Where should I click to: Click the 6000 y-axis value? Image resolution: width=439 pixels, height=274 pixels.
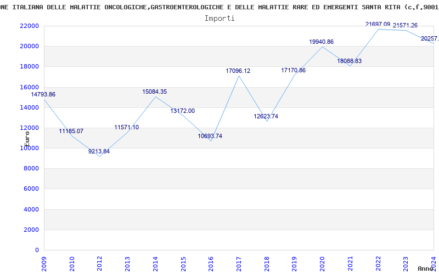(x=31, y=189)
